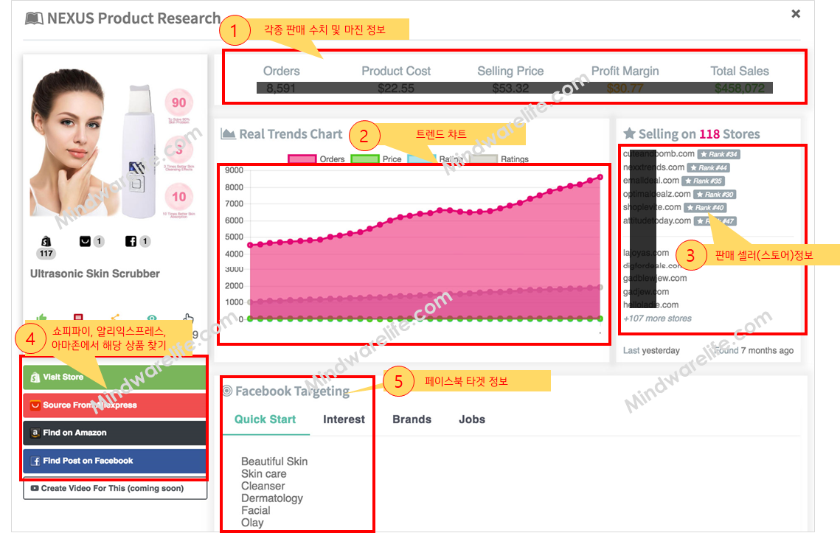Click the Selling Price column header
This screenshot has height=533, width=840.
[510, 72]
